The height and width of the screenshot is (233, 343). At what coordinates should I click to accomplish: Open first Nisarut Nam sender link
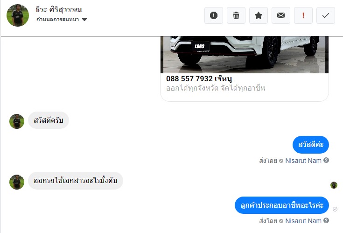coord(303,161)
